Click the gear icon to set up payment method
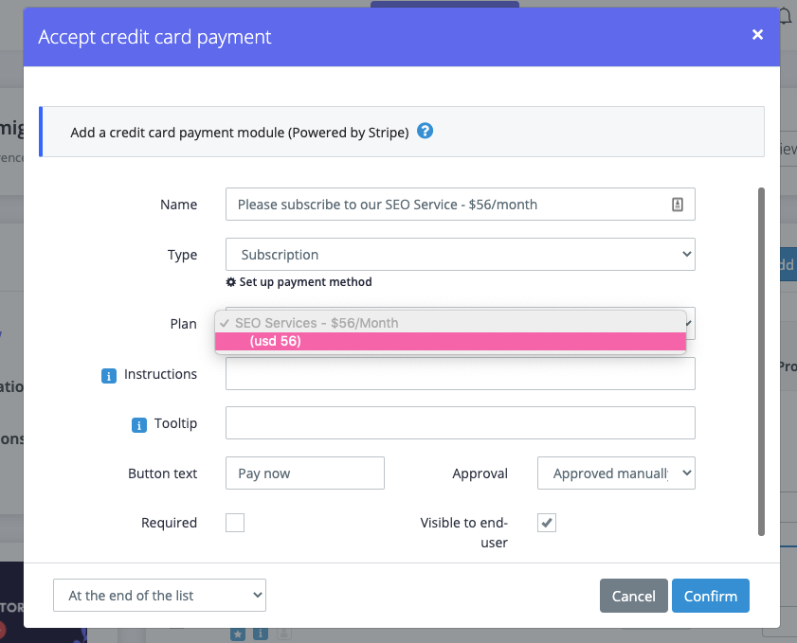This screenshot has width=797, height=643. coord(231,281)
